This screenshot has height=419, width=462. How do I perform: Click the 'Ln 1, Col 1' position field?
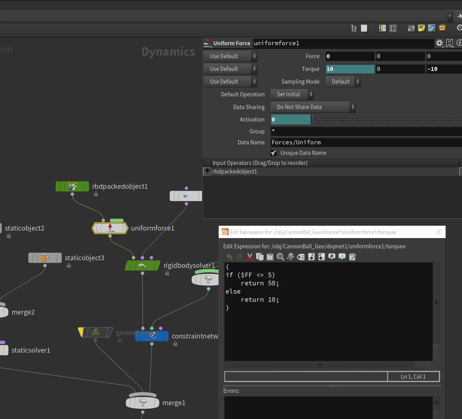tap(413, 377)
